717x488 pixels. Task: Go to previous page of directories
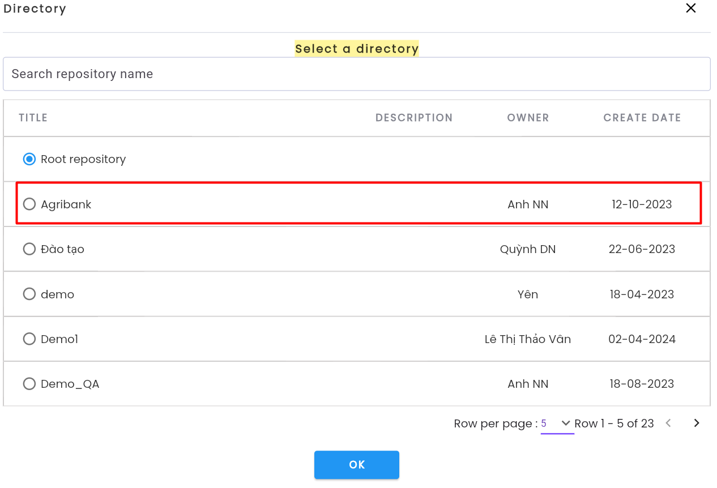668,423
